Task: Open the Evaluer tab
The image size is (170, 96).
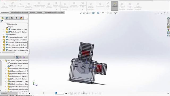Action: (x=40, y=12)
